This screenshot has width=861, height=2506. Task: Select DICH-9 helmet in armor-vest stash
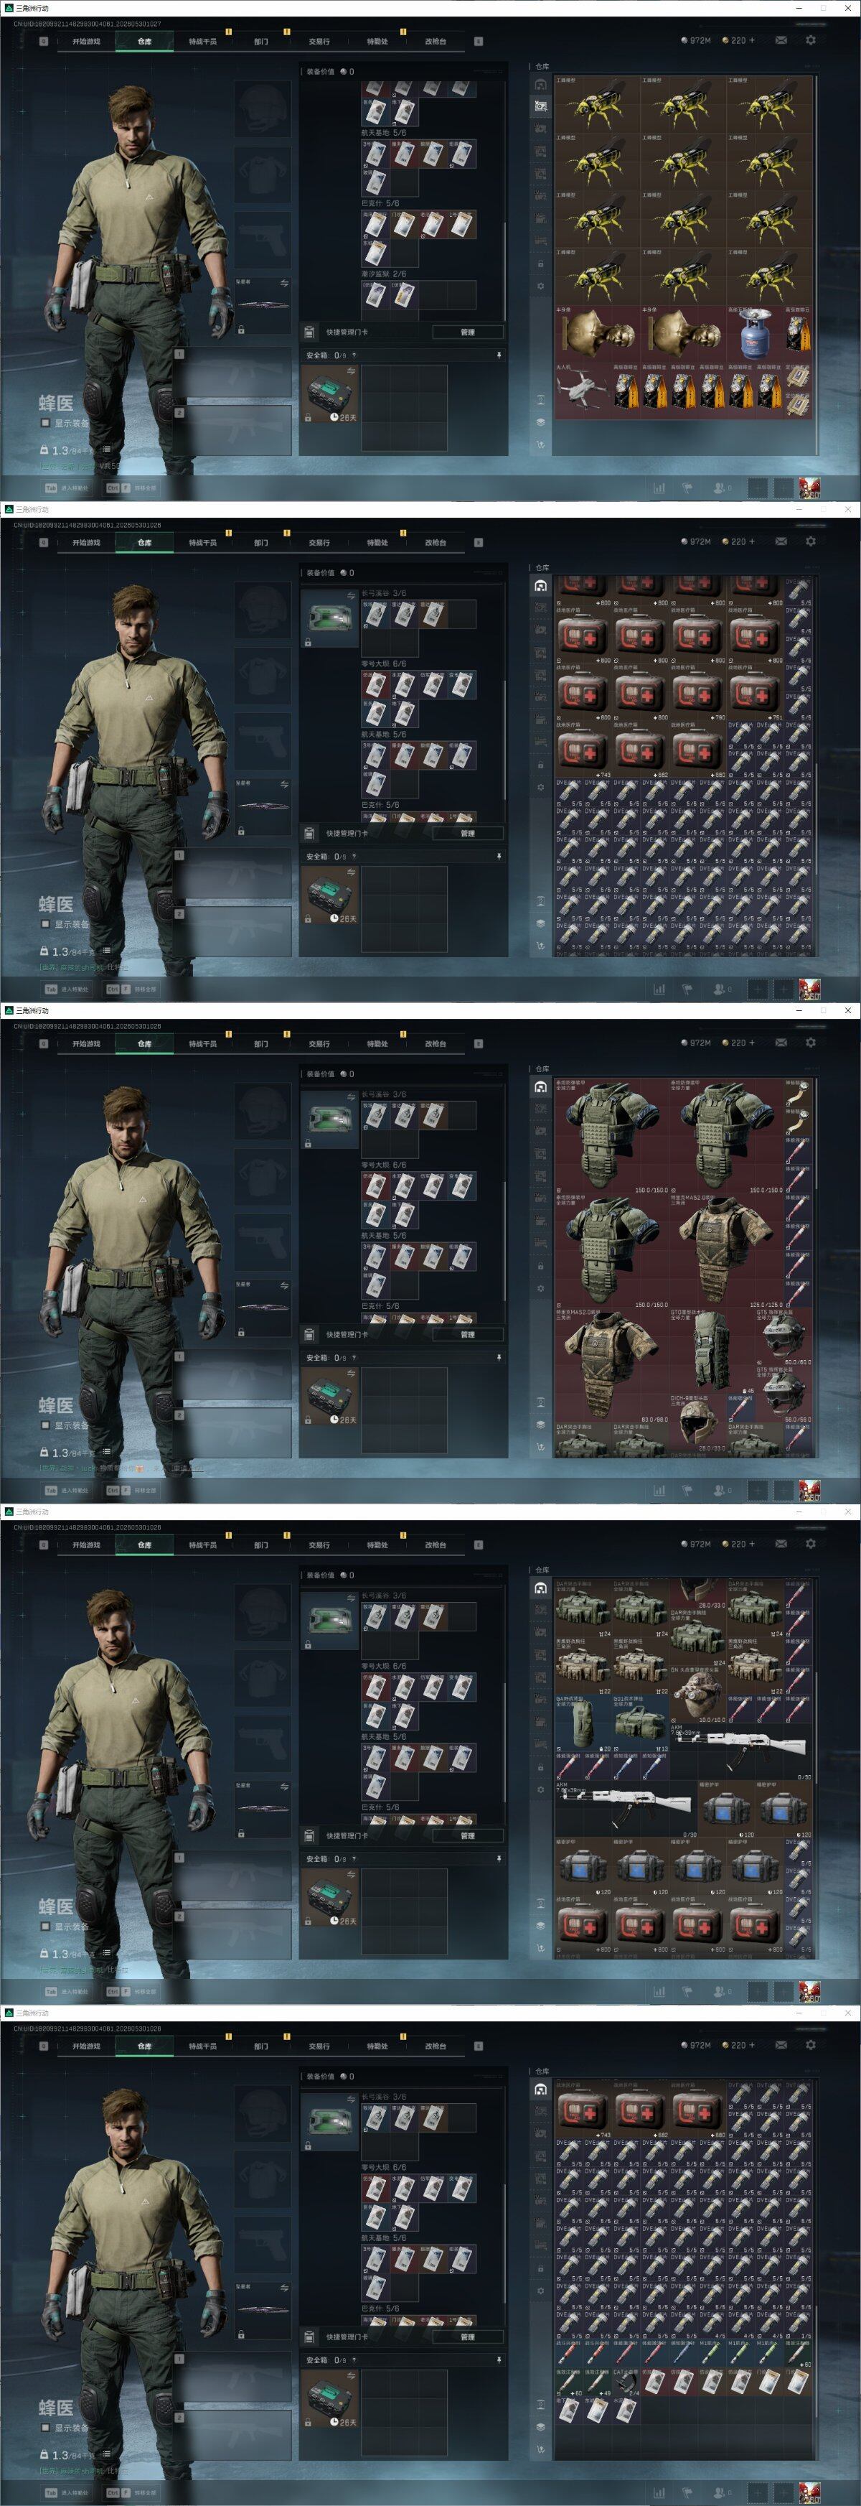click(696, 1423)
